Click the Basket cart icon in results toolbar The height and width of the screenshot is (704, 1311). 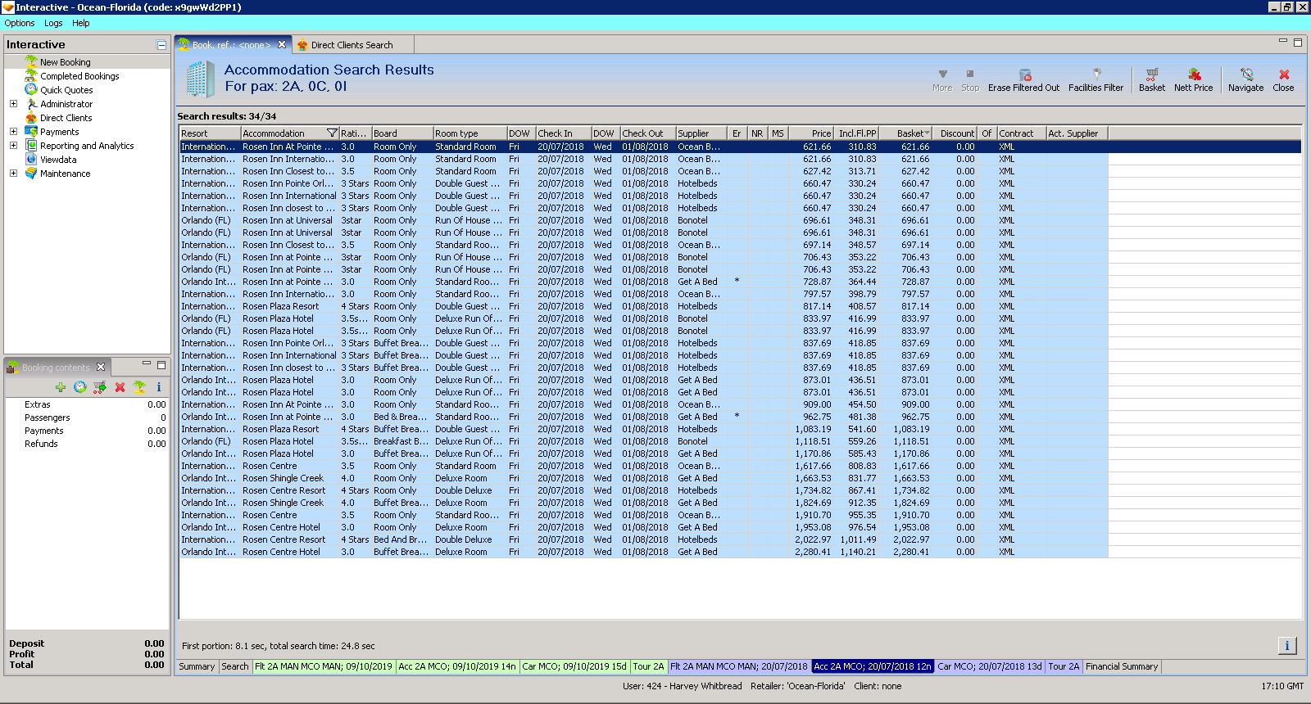(x=1151, y=74)
